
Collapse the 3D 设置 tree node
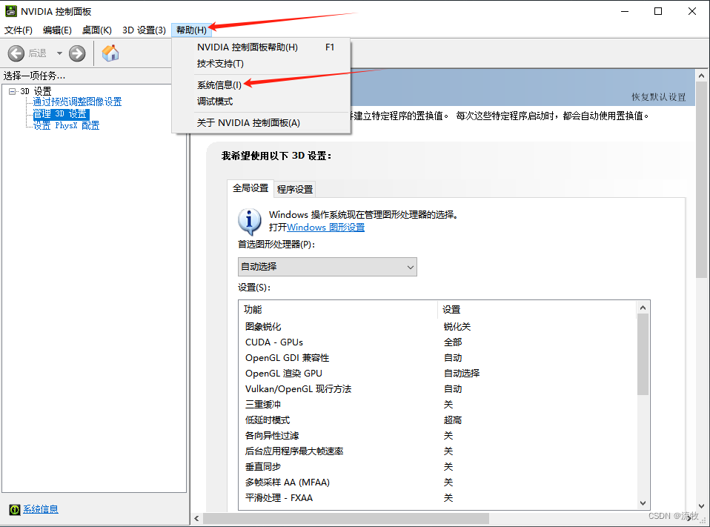point(12,91)
